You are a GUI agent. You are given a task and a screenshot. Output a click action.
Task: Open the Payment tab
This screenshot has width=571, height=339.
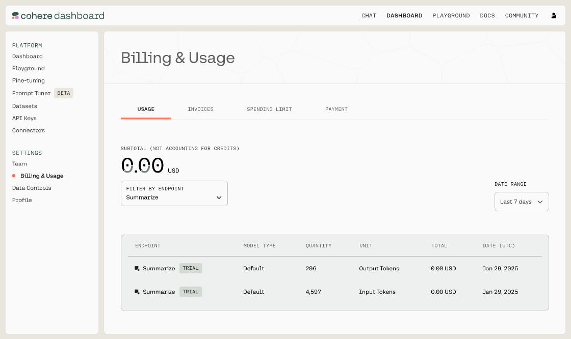pyautogui.click(x=336, y=109)
